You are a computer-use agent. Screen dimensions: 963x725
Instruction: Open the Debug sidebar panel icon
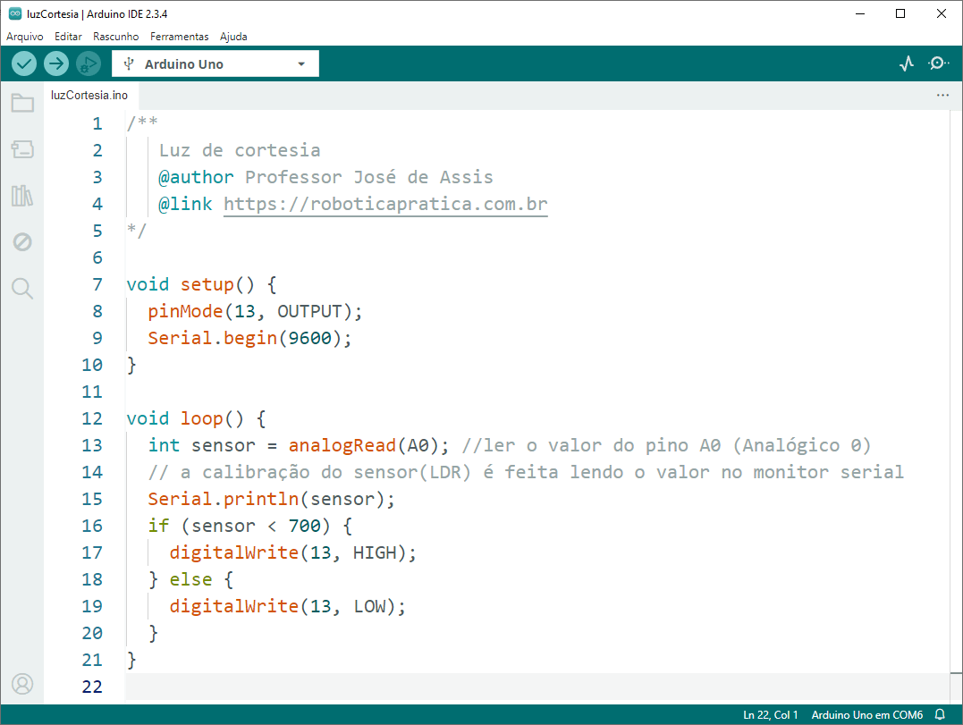(x=22, y=242)
